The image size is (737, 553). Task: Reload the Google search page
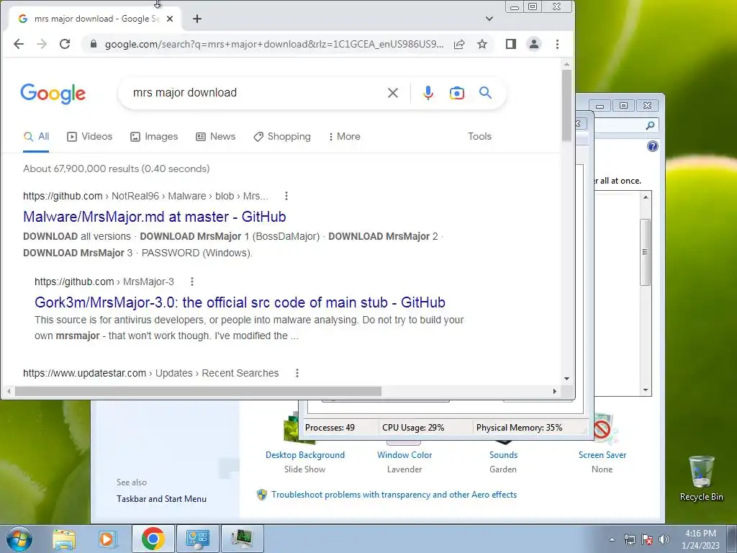tap(65, 44)
